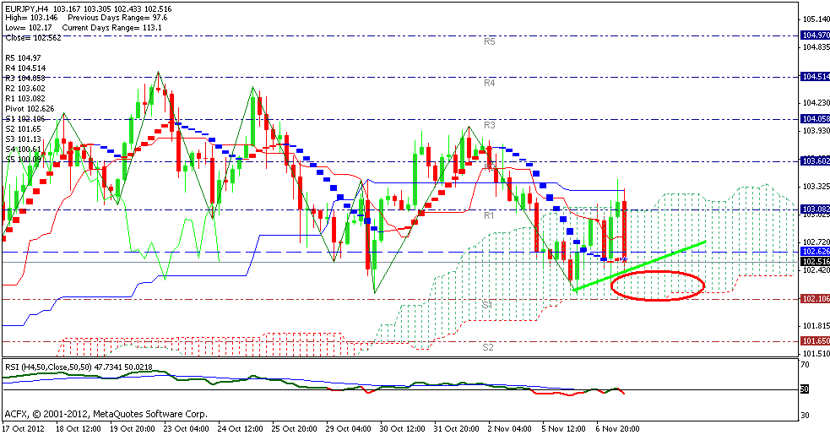Select the red 102.106 price tag
The height and width of the screenshot is (435, 830).
tap(814, 299)
